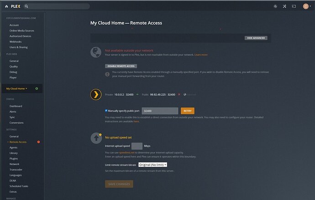
Task: Open server General settings
Action: coord(14,136)
